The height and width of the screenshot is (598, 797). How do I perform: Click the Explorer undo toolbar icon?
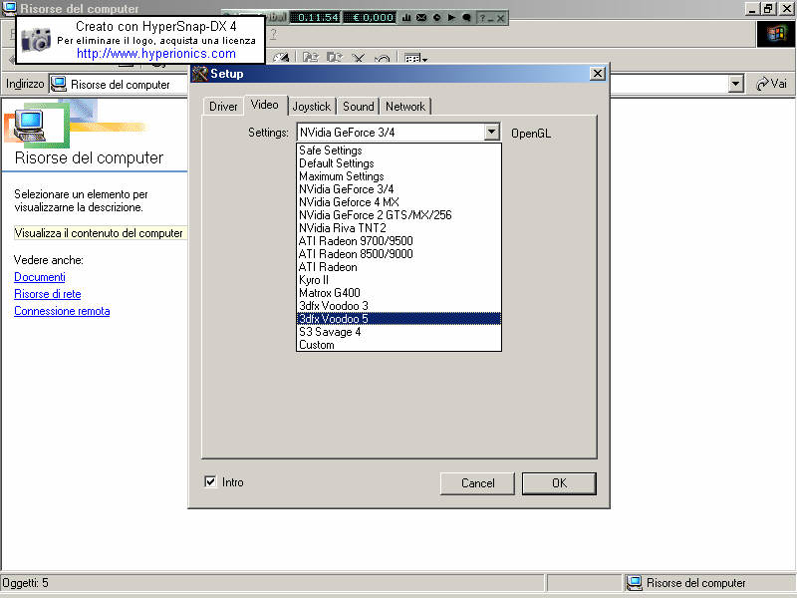(x=382, y=59)
